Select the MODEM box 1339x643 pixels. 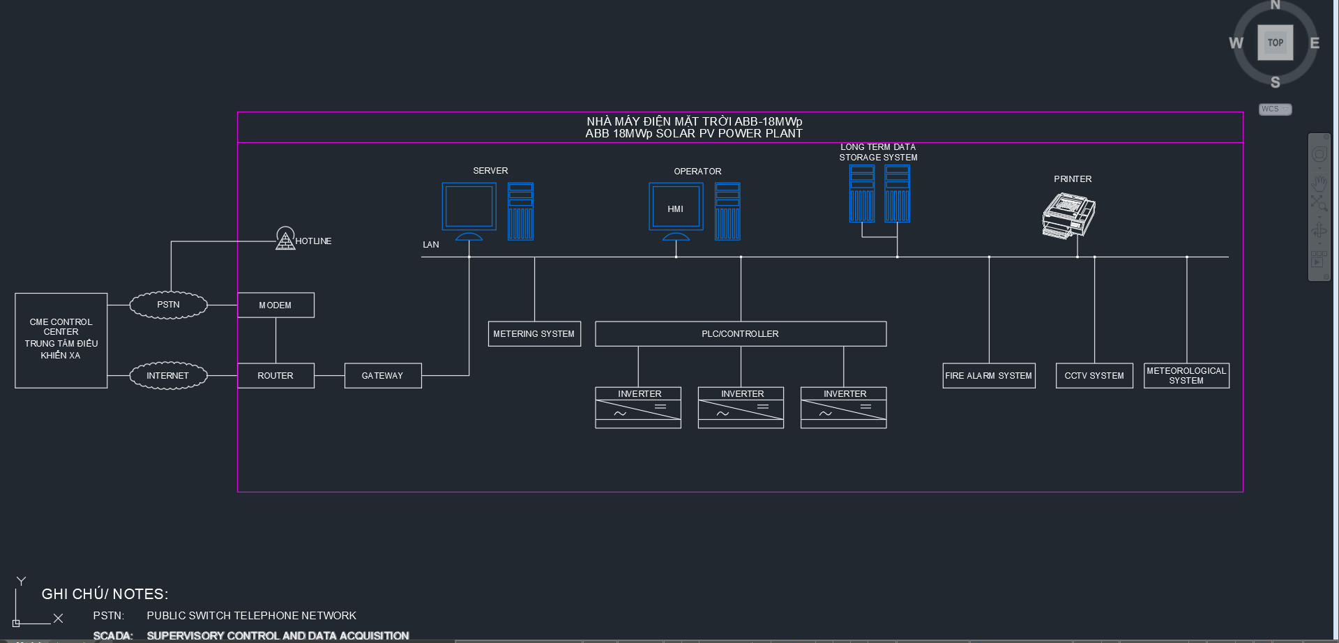pos(276,305)
